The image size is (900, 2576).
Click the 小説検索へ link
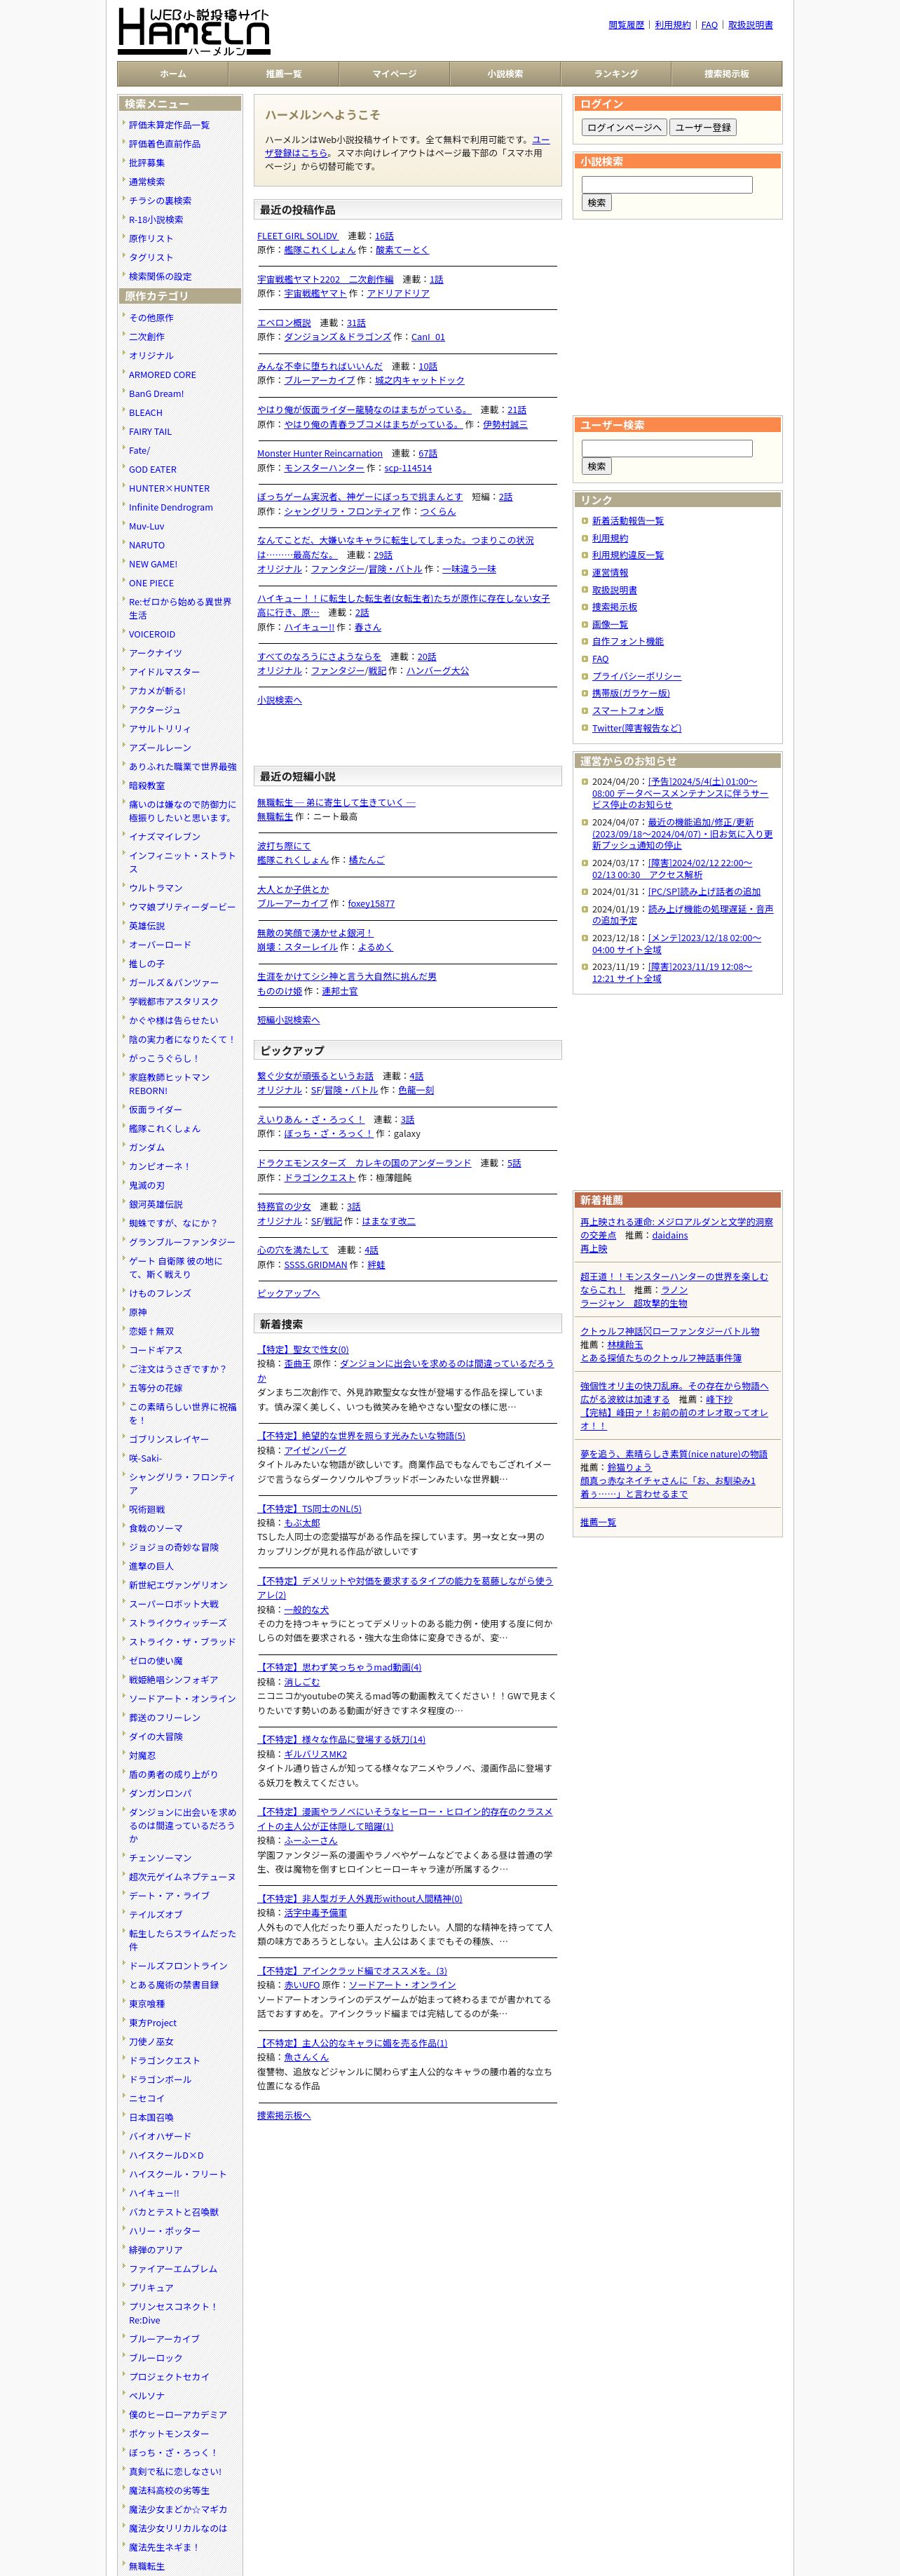(x=280, y=700)
